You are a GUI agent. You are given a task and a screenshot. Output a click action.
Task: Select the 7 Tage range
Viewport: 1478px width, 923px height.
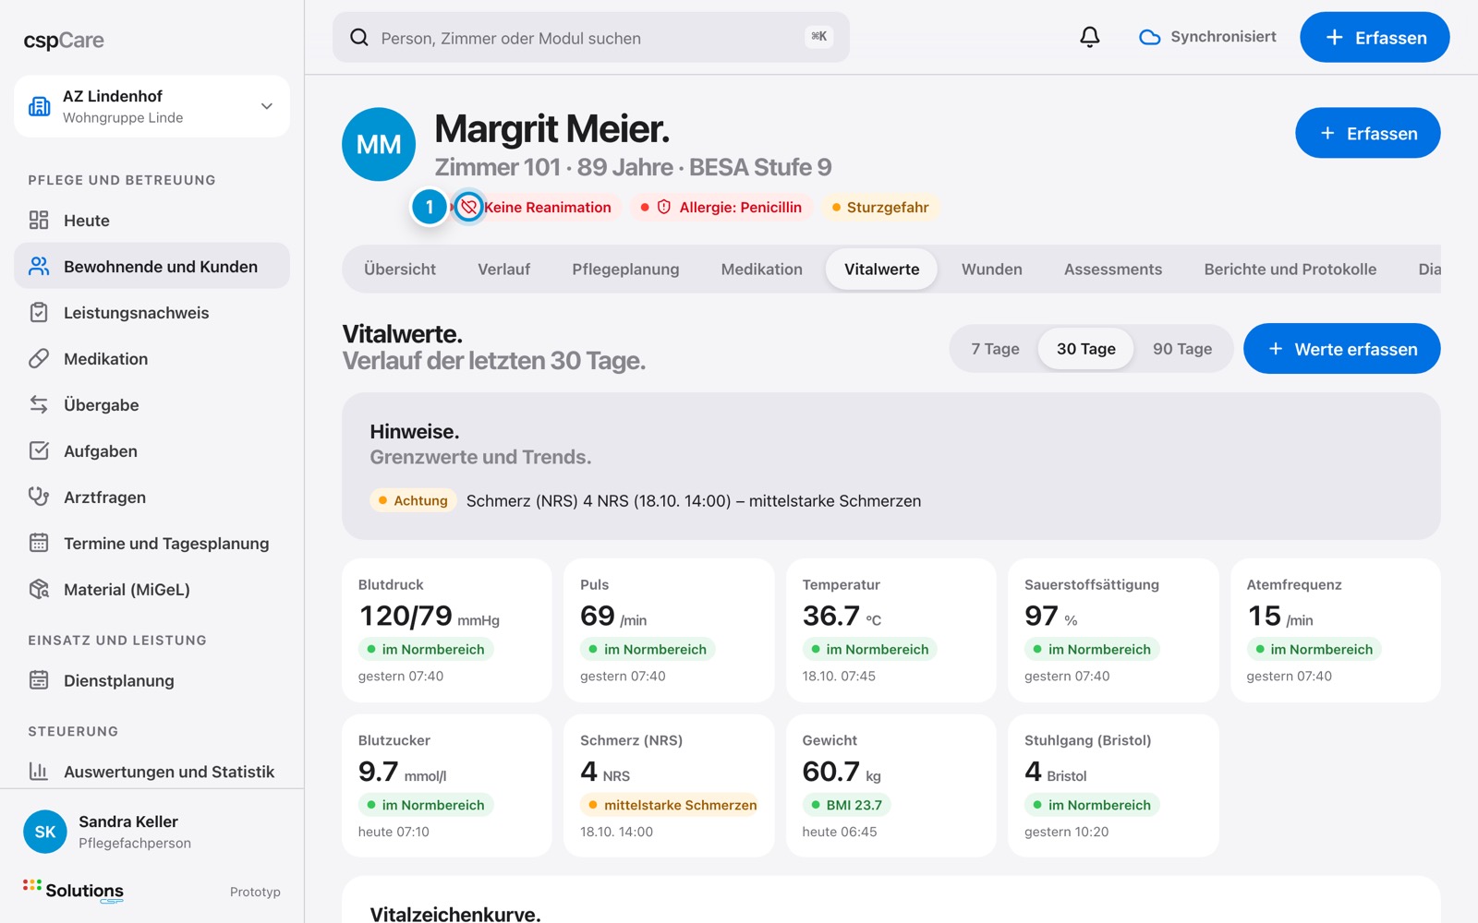995,349
